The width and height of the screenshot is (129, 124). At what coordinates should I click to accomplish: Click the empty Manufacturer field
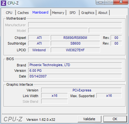[75, 25]
